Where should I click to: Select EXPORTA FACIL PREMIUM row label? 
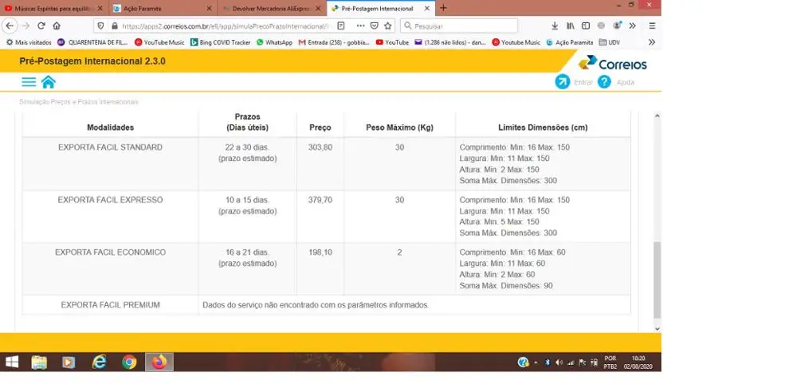coord(110,304)
